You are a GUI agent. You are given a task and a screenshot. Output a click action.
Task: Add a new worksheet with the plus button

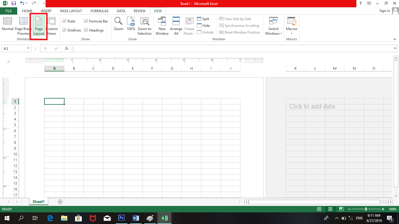point(60,202)
